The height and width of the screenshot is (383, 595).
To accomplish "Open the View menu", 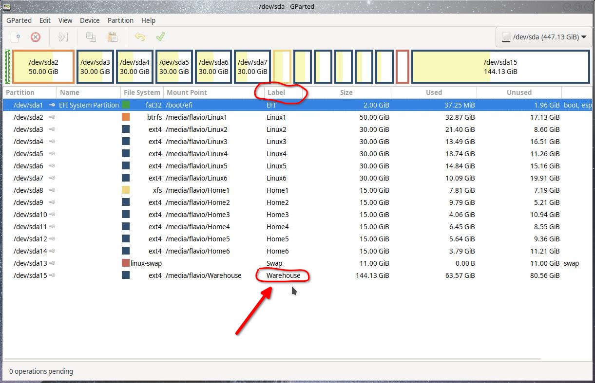I will 65,20.
